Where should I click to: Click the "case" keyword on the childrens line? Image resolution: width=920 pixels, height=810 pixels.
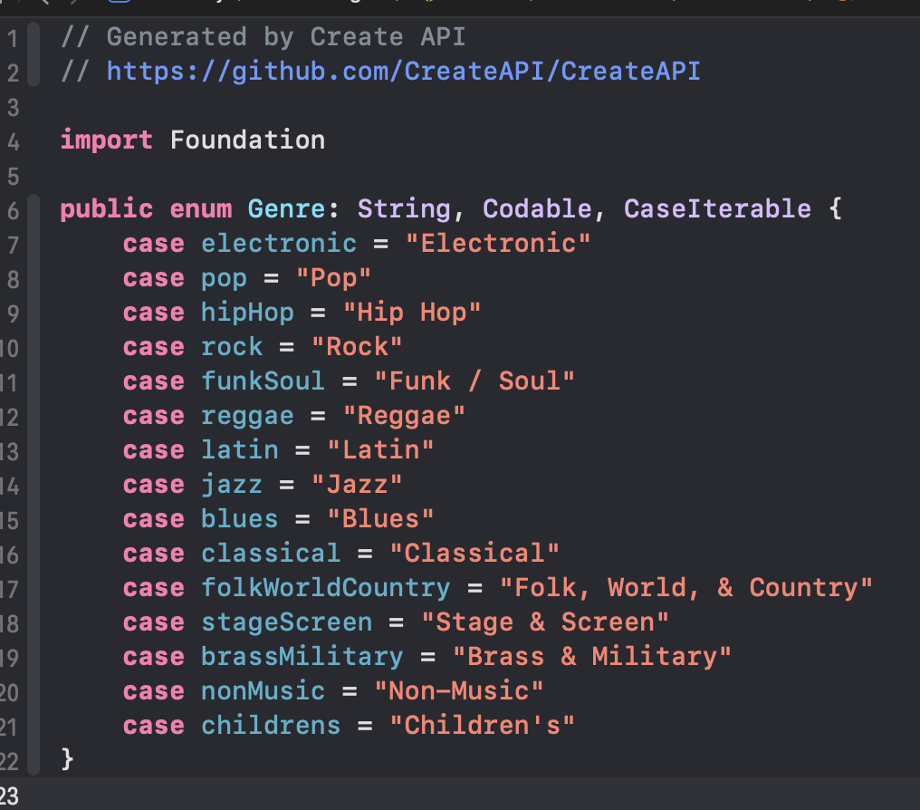[x=154, y=727]
